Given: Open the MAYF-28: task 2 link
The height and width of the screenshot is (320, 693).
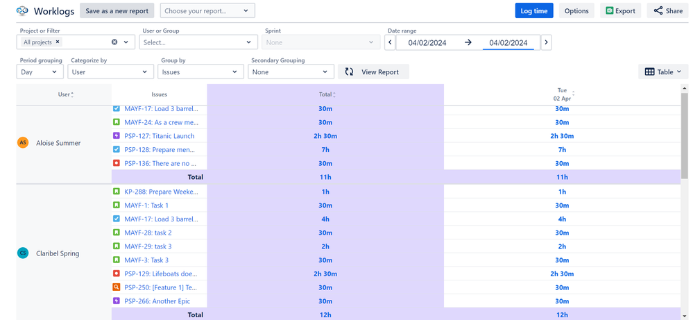Looking at the screenshot, I should click(148, 233).
